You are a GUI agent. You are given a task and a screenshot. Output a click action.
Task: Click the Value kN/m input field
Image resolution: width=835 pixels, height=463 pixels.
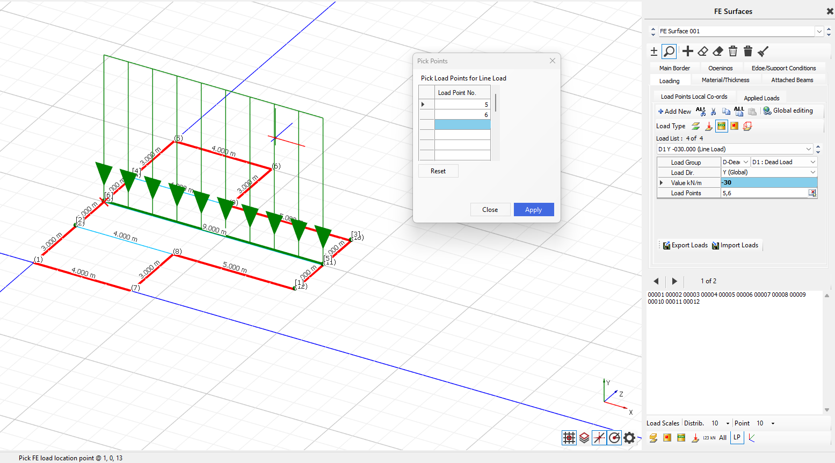coord(768,183)
